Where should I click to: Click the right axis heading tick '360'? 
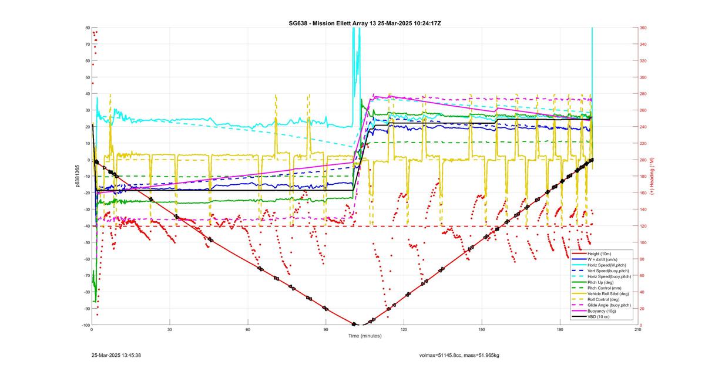[643, 28]
